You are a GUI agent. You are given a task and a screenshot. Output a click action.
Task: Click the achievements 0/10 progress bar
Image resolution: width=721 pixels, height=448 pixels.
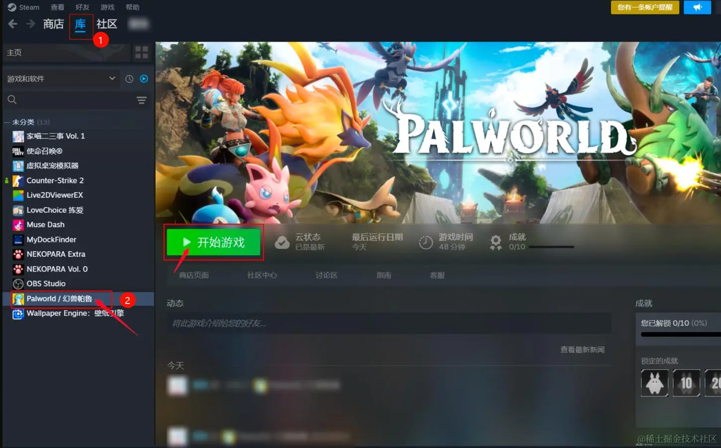[x=550, y=247]
